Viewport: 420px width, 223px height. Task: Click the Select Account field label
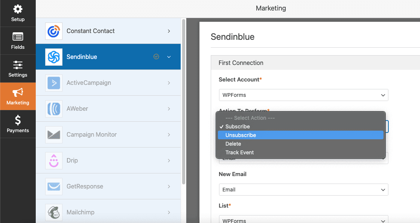tap(240, 80)
